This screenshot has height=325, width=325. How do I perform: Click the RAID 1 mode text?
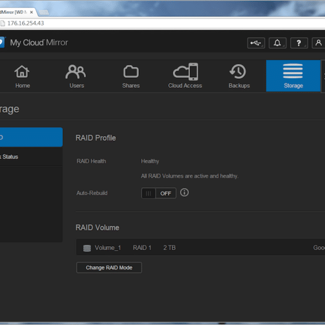click(142, 248)
